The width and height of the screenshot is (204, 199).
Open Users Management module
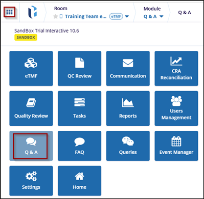(x=176, y=108)
